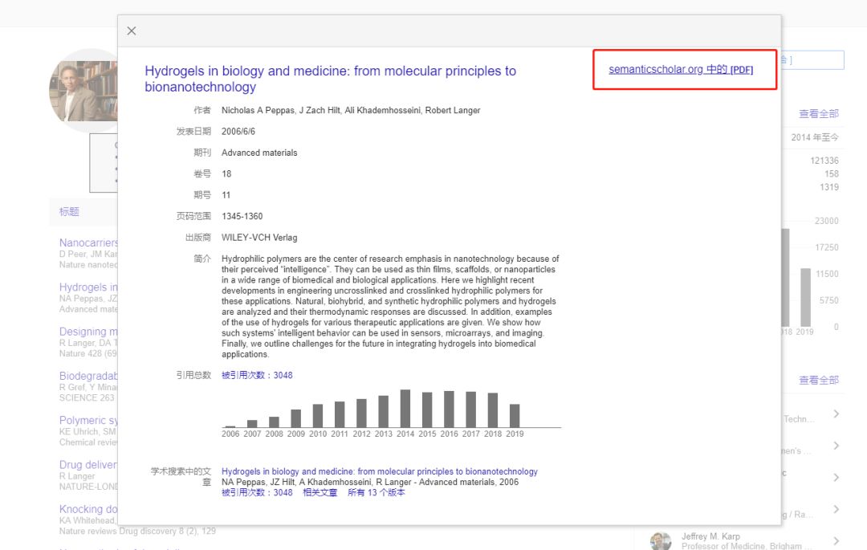Open the Knocking do article in the list
This screenshot has width=867, height=550.
88,509
